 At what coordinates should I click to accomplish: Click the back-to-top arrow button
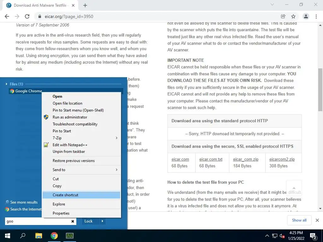[294, 188]
